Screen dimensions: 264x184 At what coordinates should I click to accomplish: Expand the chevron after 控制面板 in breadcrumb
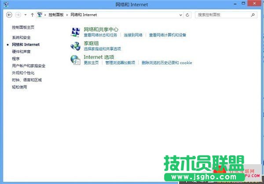click(67, 15)
